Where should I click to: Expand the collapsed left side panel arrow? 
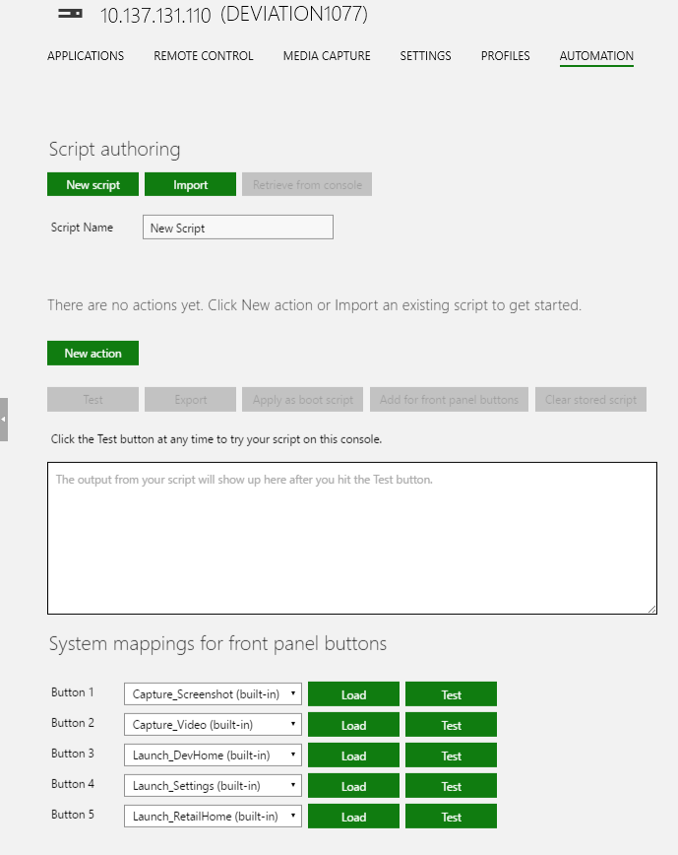3,420
